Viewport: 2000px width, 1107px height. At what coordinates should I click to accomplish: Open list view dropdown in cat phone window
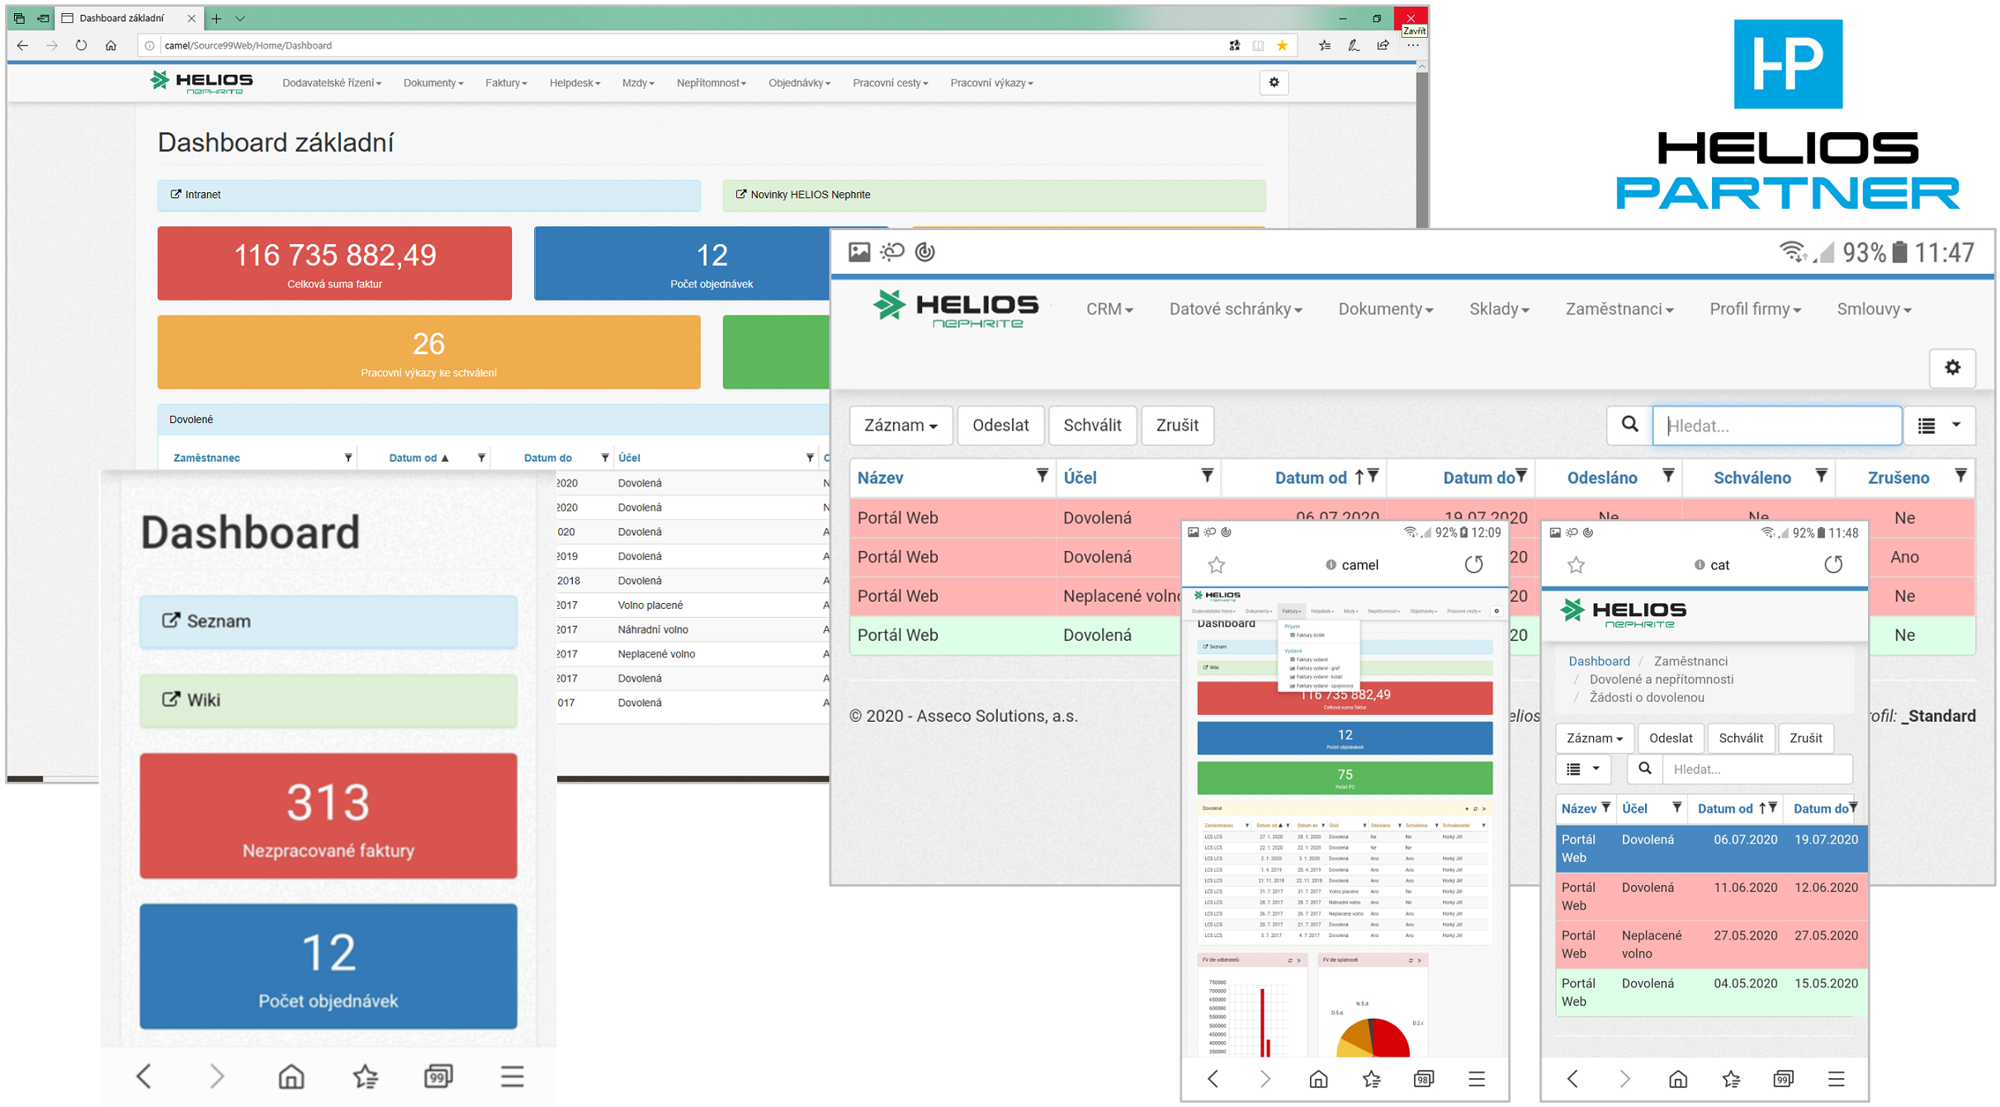coord(1583,769)
